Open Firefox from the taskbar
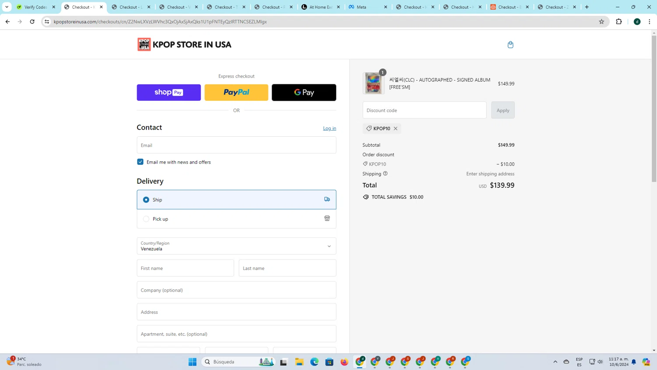The image size is (657, 370). pos(344,362)
